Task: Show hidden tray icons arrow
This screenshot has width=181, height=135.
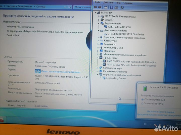Action: coord(151,125)
